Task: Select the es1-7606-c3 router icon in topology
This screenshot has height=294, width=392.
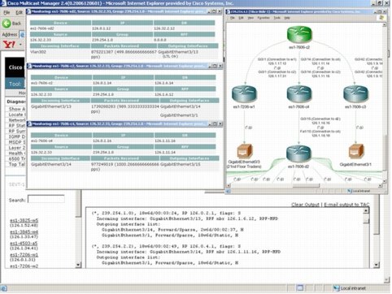Action: [355, 93]
